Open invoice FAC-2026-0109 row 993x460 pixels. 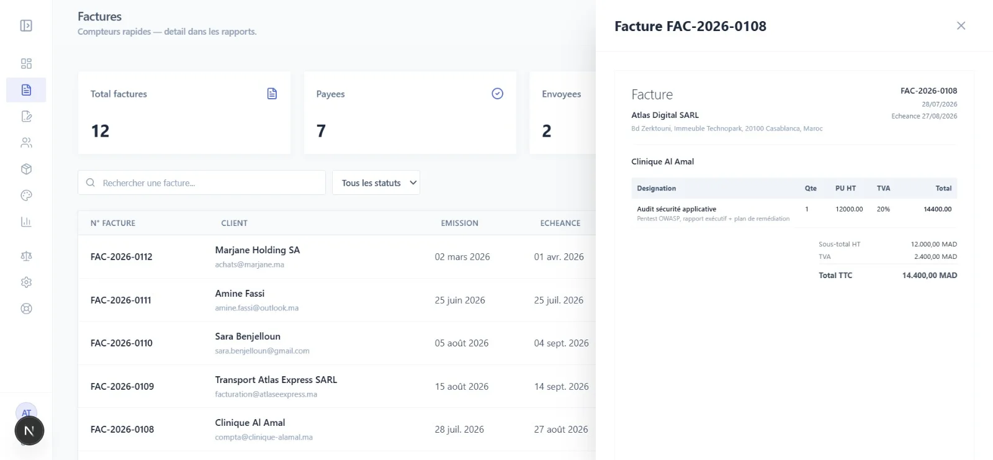point(336,386)
